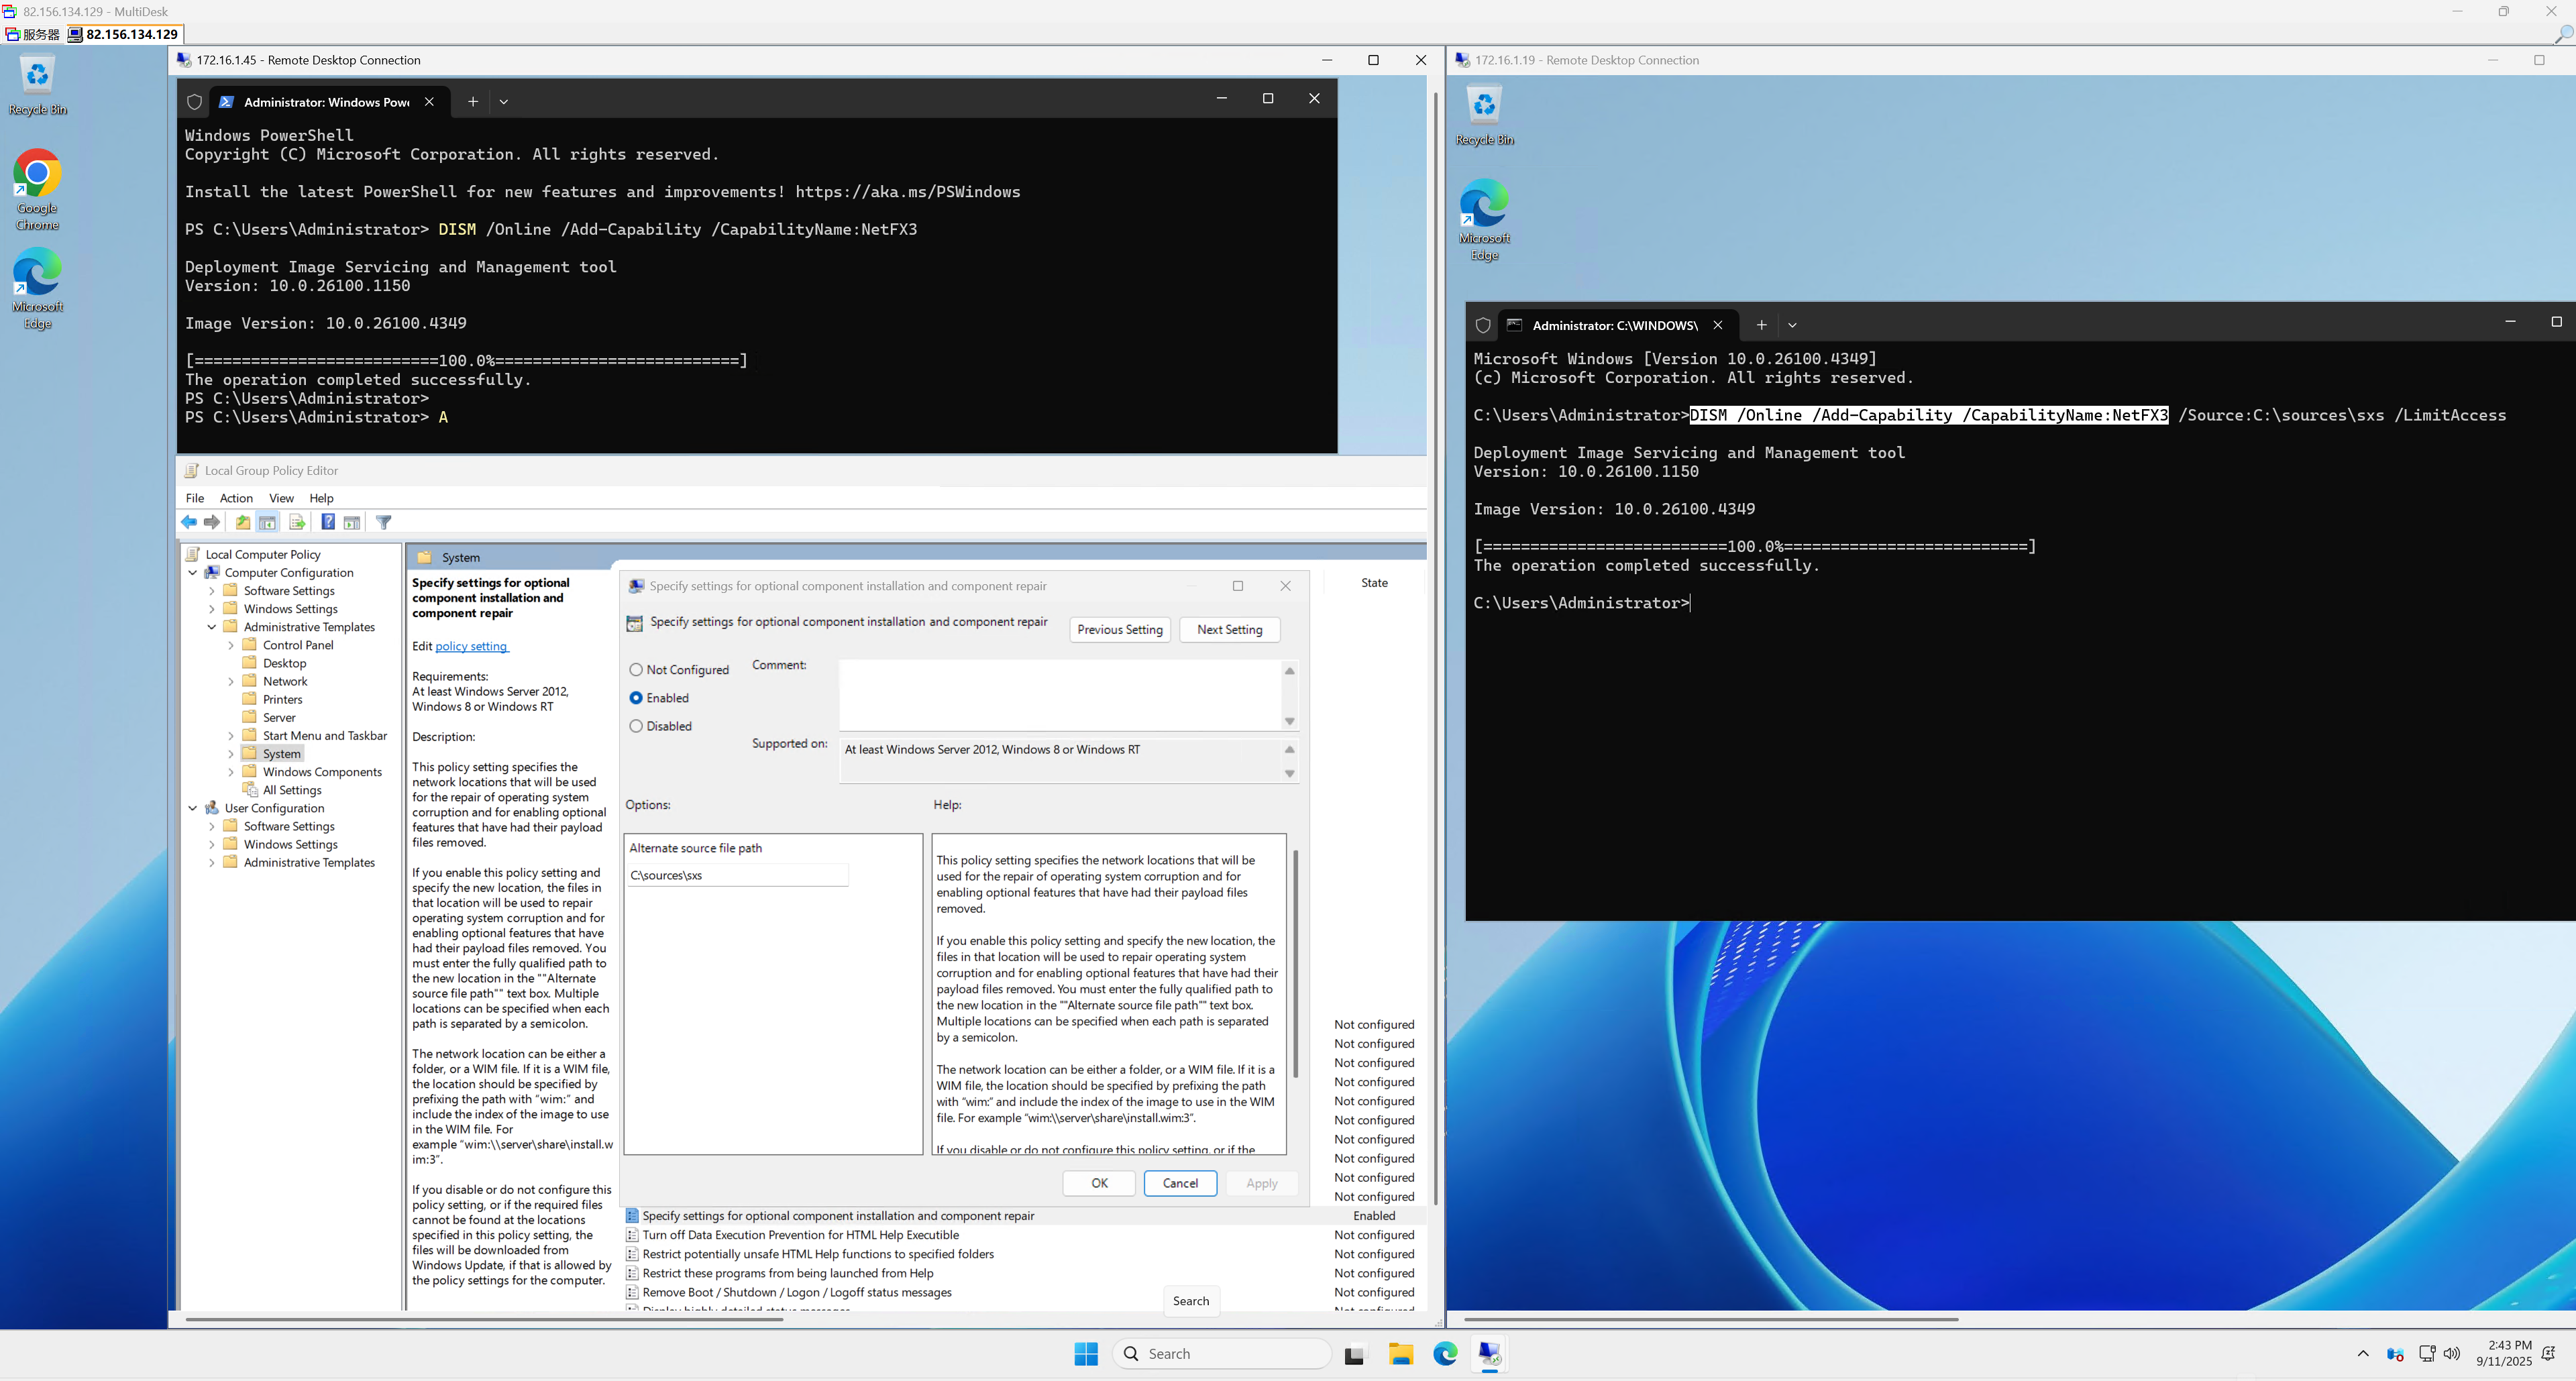Select Not Configured radio button
2576x1381 pixels.
coord(636,670)
